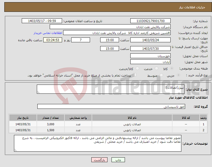
Task: Click the resize handle of description textarea
Action: 38,92
